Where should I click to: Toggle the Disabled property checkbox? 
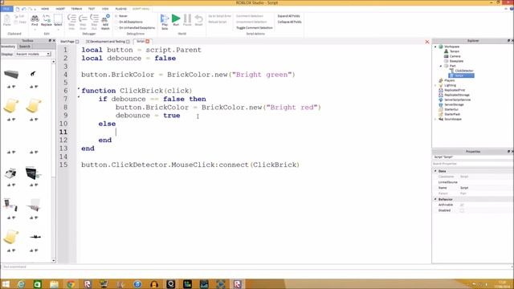tap(462, 210)
